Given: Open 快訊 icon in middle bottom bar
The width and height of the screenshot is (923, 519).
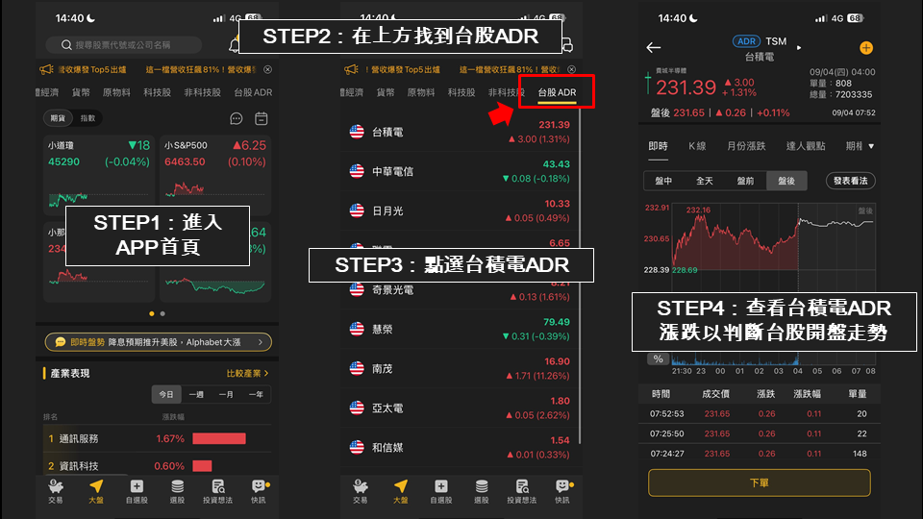Looking at the screenshot, I should click(562, 491).
